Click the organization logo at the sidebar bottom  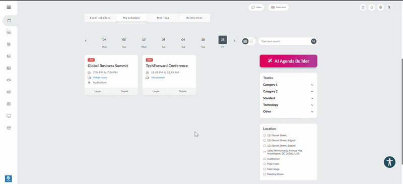(x=9, y=178)
